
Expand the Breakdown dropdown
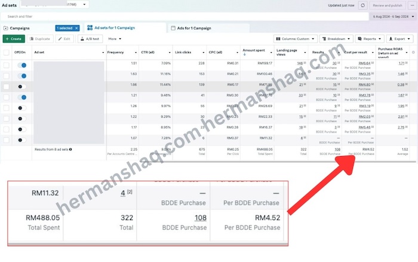(x=337, y=39)
